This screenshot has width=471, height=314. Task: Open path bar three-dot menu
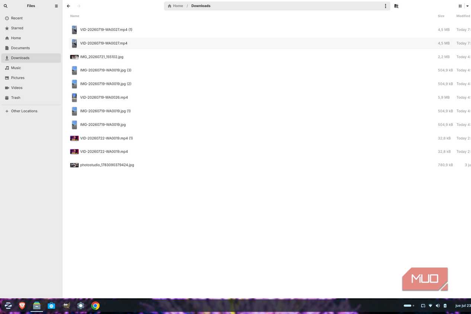click(385, 6)
